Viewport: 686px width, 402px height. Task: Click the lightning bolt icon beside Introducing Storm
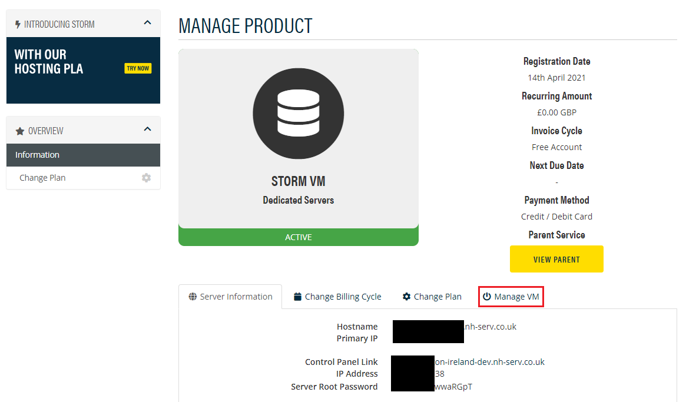click(x=18, y=25)
